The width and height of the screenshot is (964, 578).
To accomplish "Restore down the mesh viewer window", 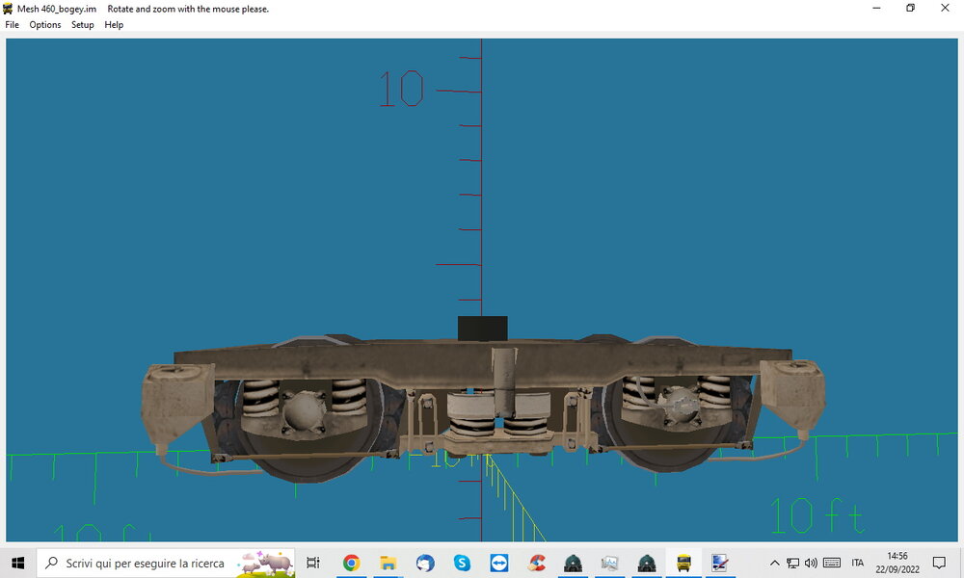I will [x=911, y=8].
